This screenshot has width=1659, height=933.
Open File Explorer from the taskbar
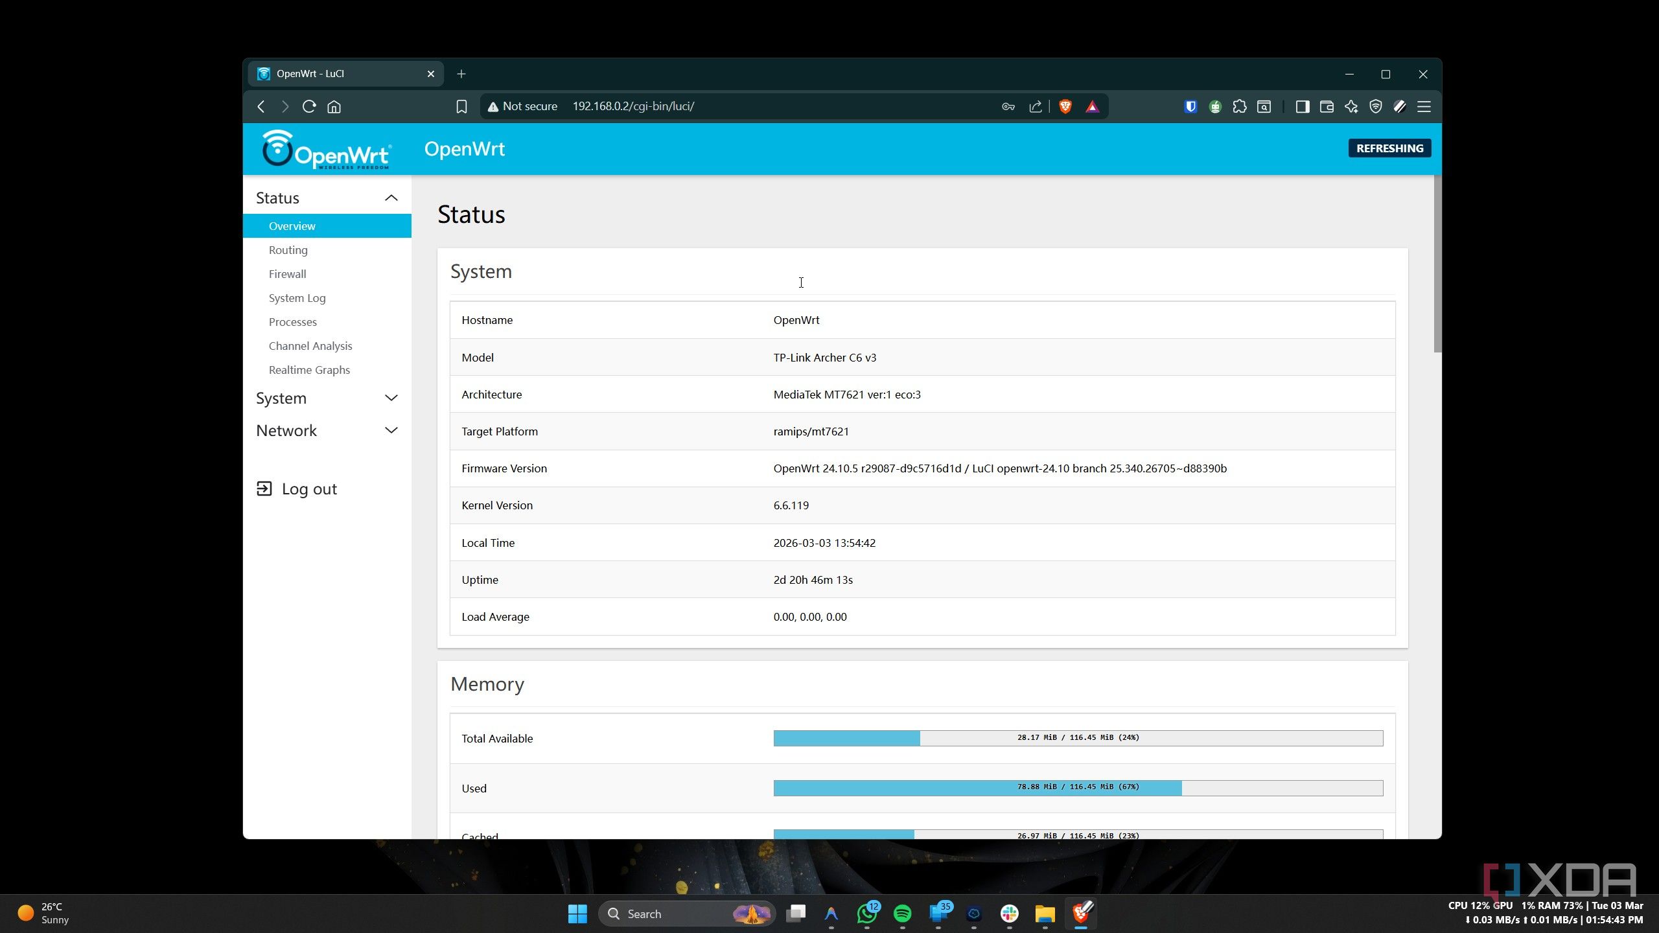click(x=1045, y=914)
